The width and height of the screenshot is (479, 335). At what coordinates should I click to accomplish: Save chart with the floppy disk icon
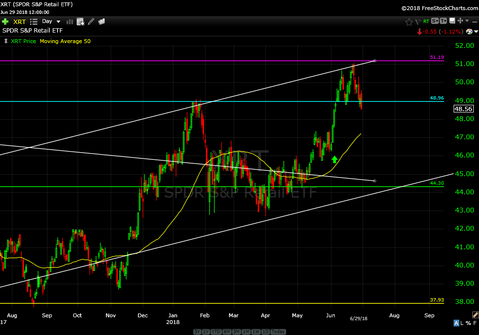[452, 21]
